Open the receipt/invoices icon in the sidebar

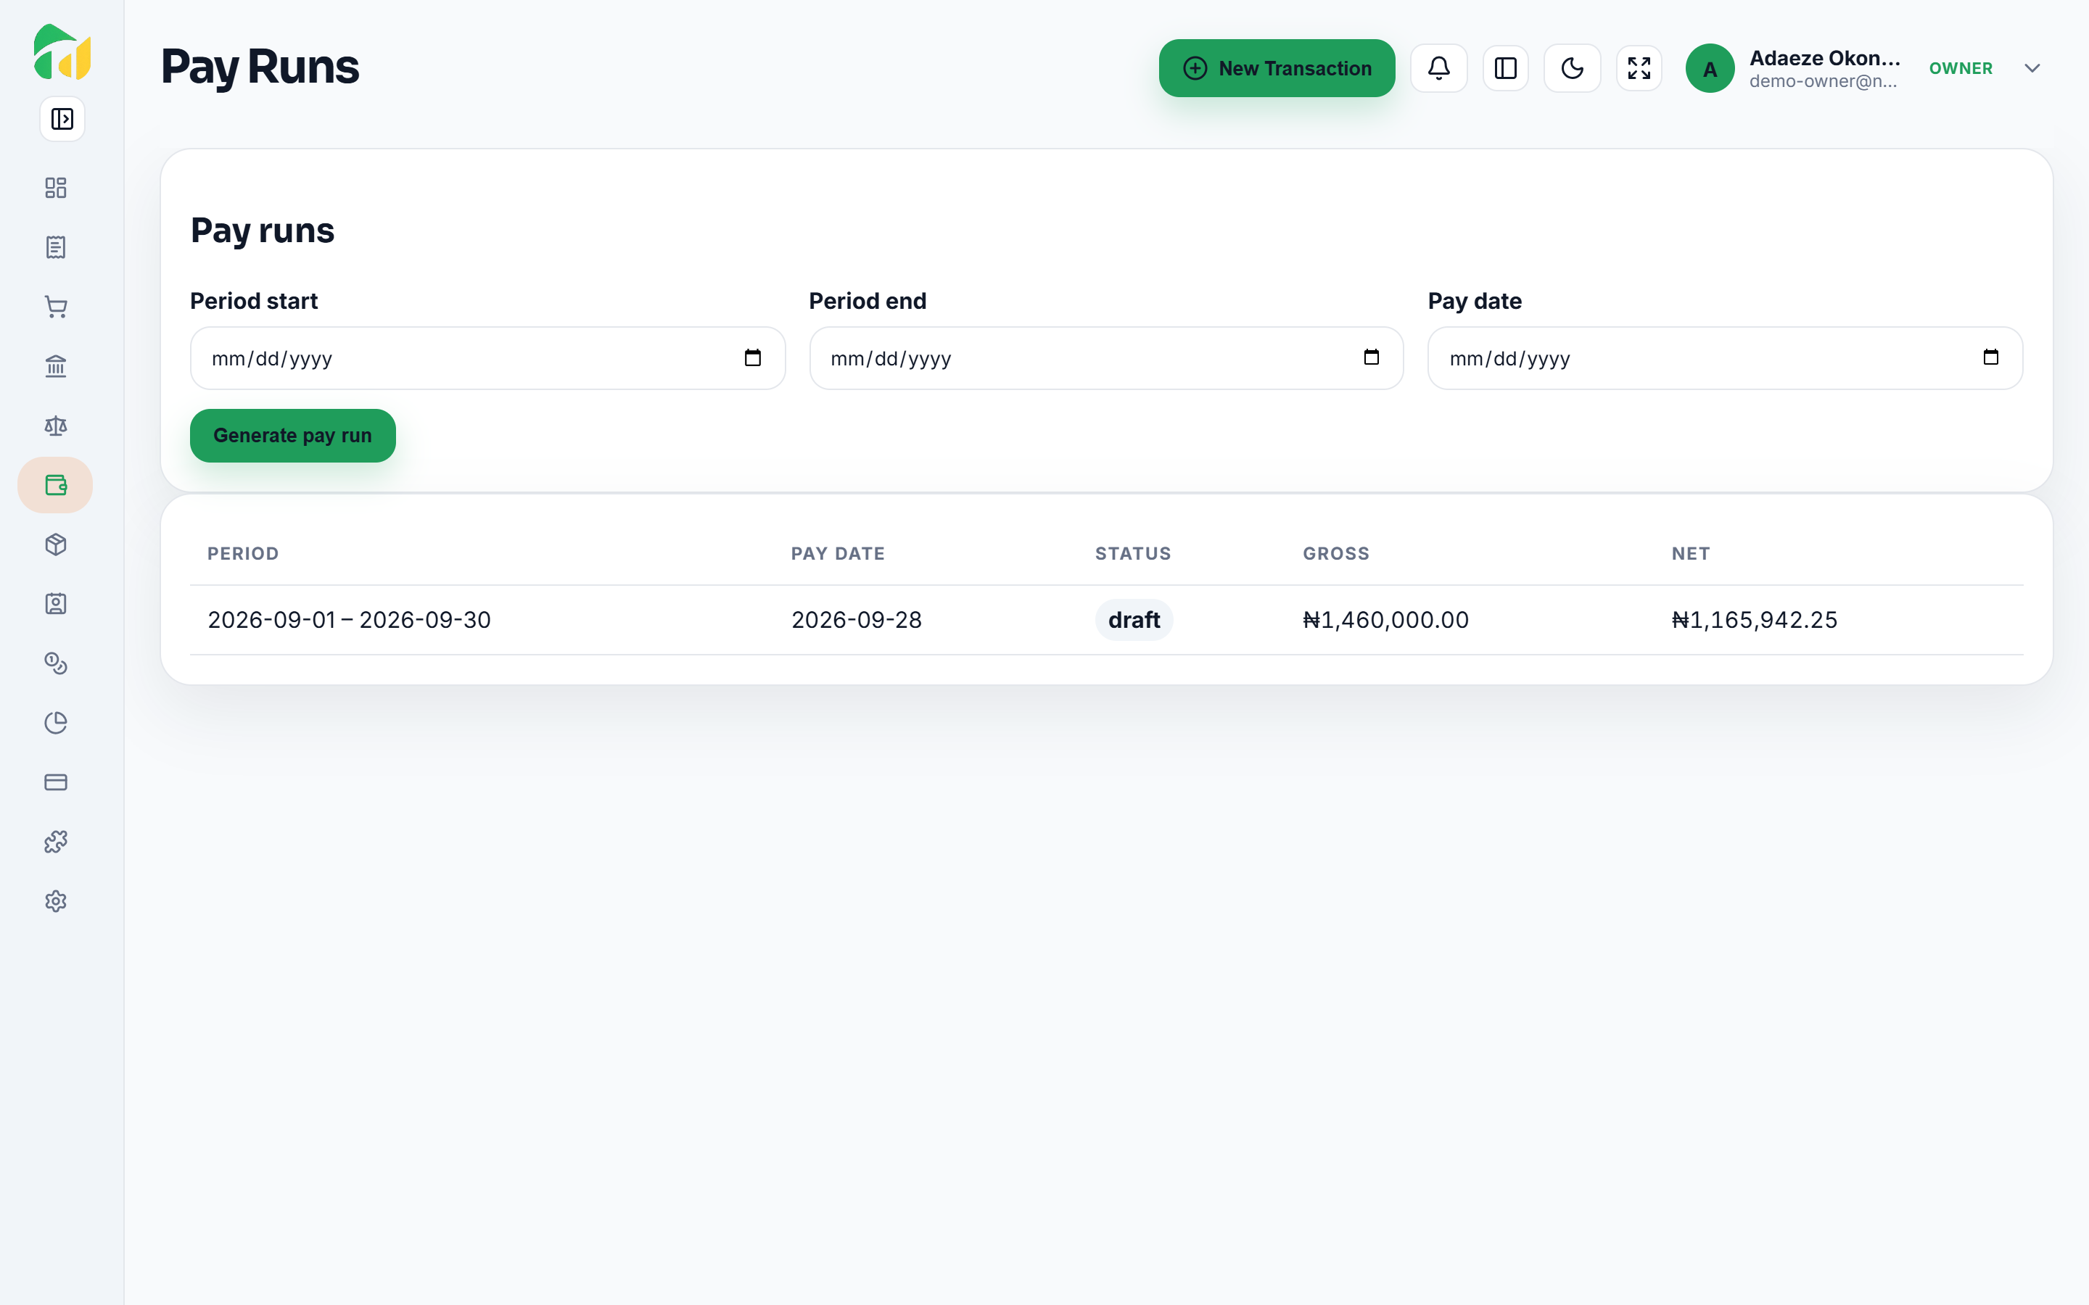56,248
